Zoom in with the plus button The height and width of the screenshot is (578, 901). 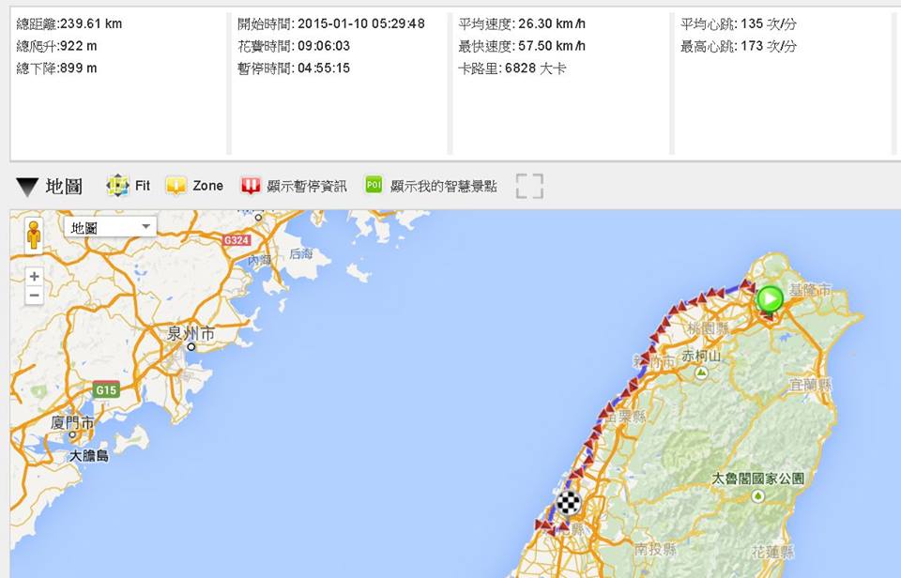(34, 277)
